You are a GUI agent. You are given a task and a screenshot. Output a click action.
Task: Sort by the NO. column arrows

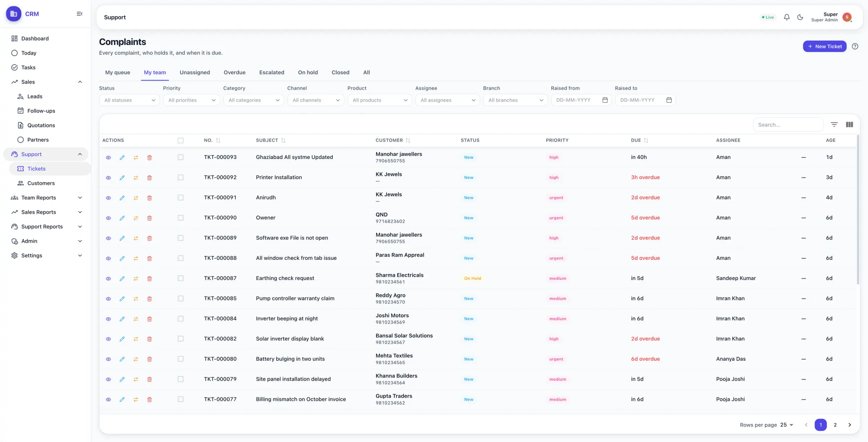[x=218, y=141]
